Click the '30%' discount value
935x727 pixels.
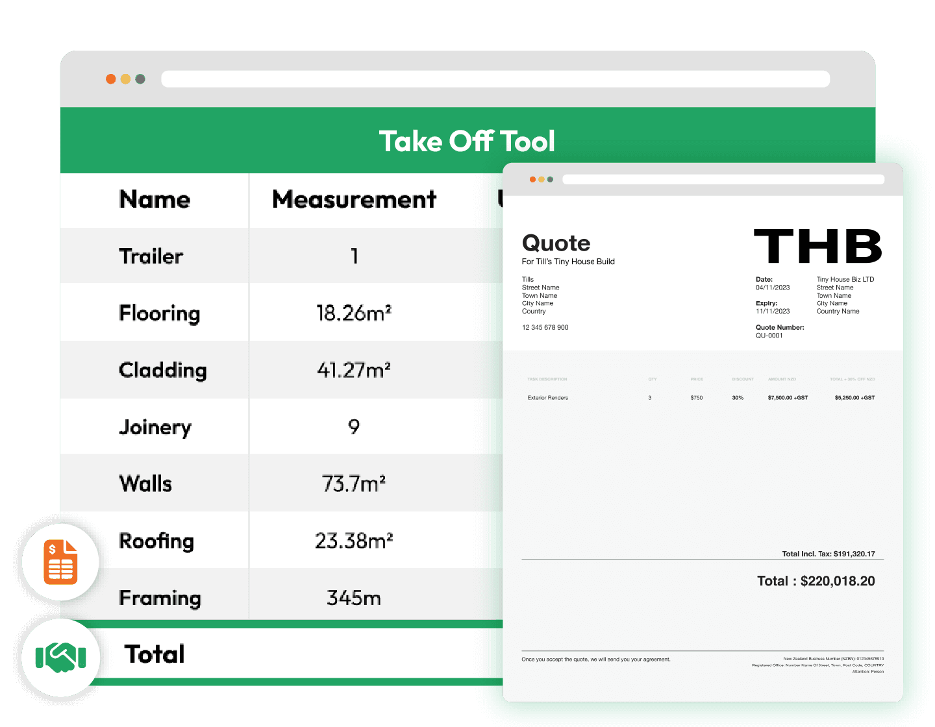[x=738, y=398]
